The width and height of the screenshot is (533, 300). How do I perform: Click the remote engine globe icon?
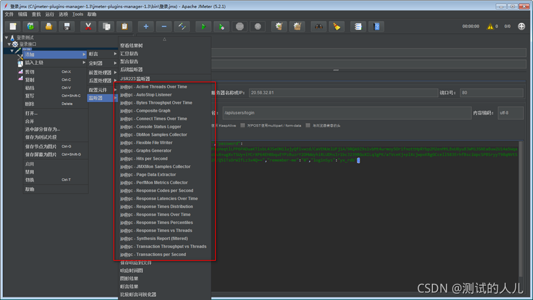click(x=521, y=26)
